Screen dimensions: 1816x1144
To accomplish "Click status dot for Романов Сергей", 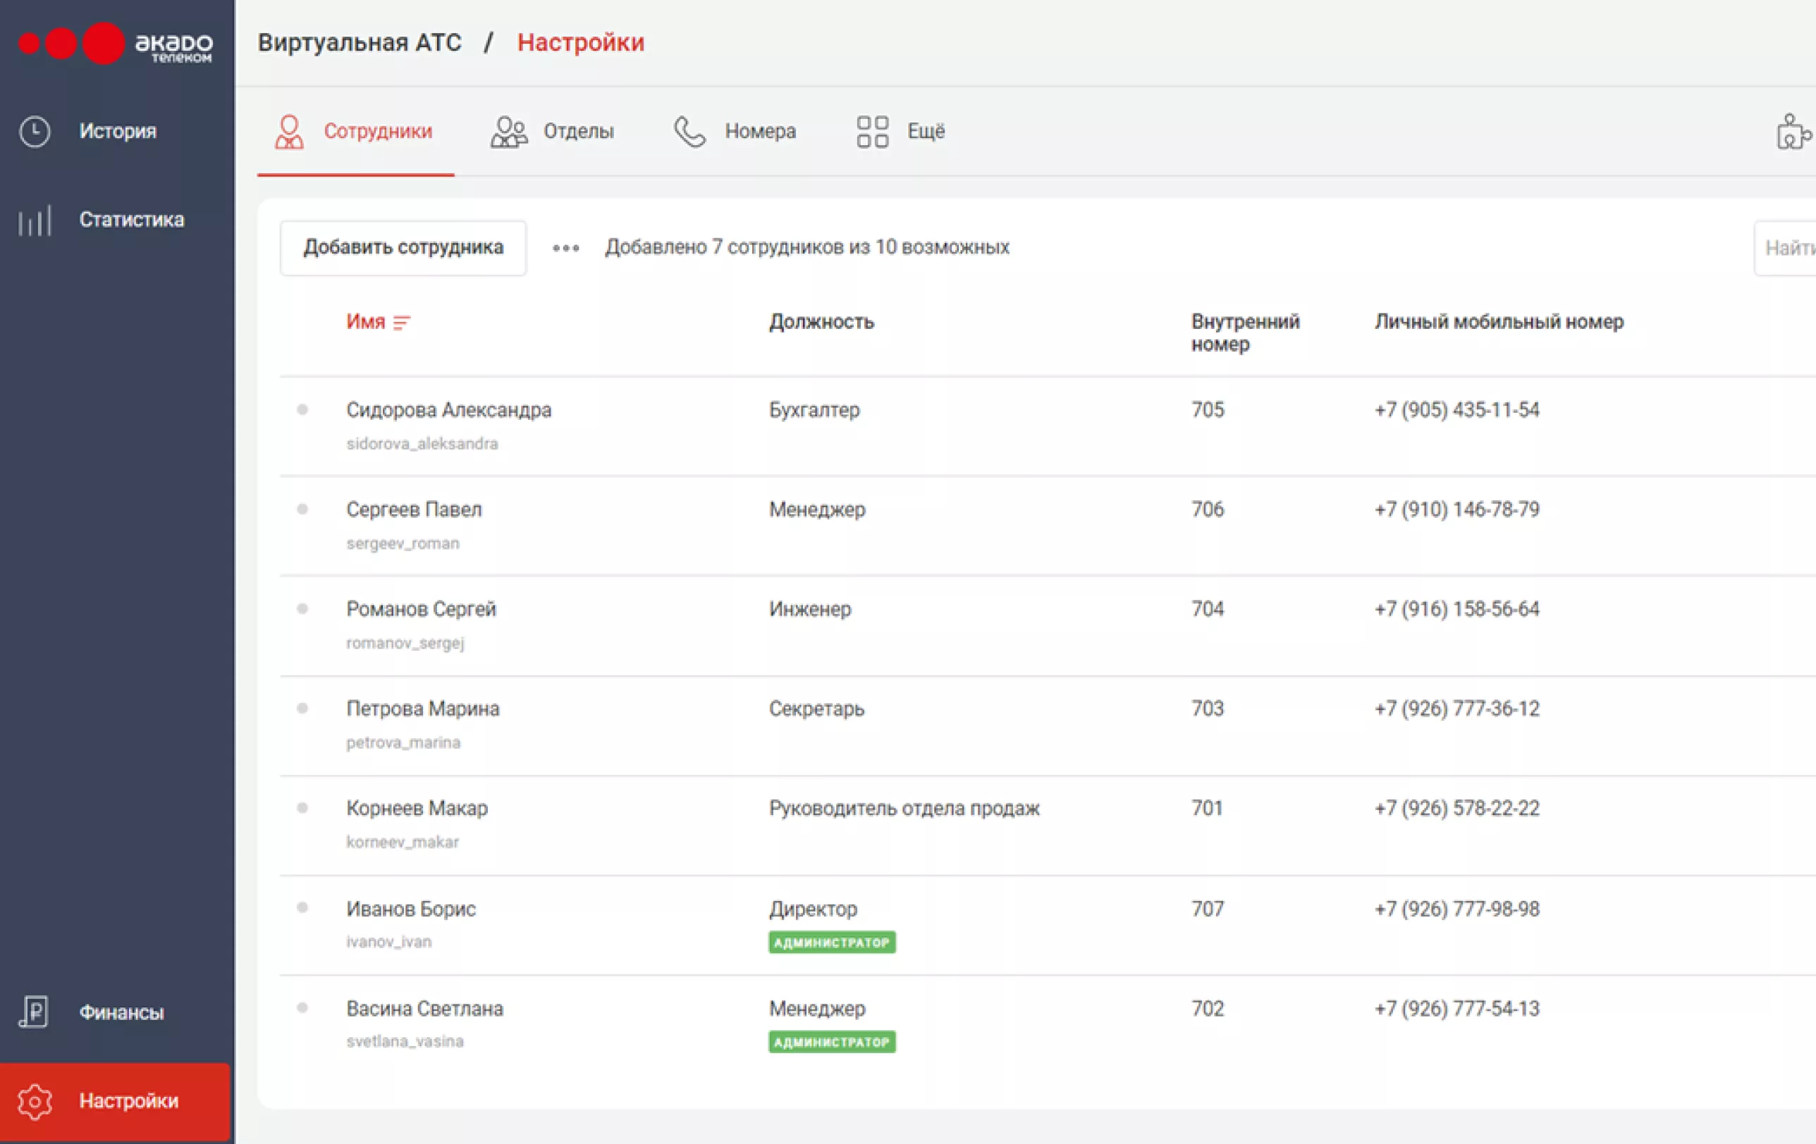I will [x=302, y=608].
